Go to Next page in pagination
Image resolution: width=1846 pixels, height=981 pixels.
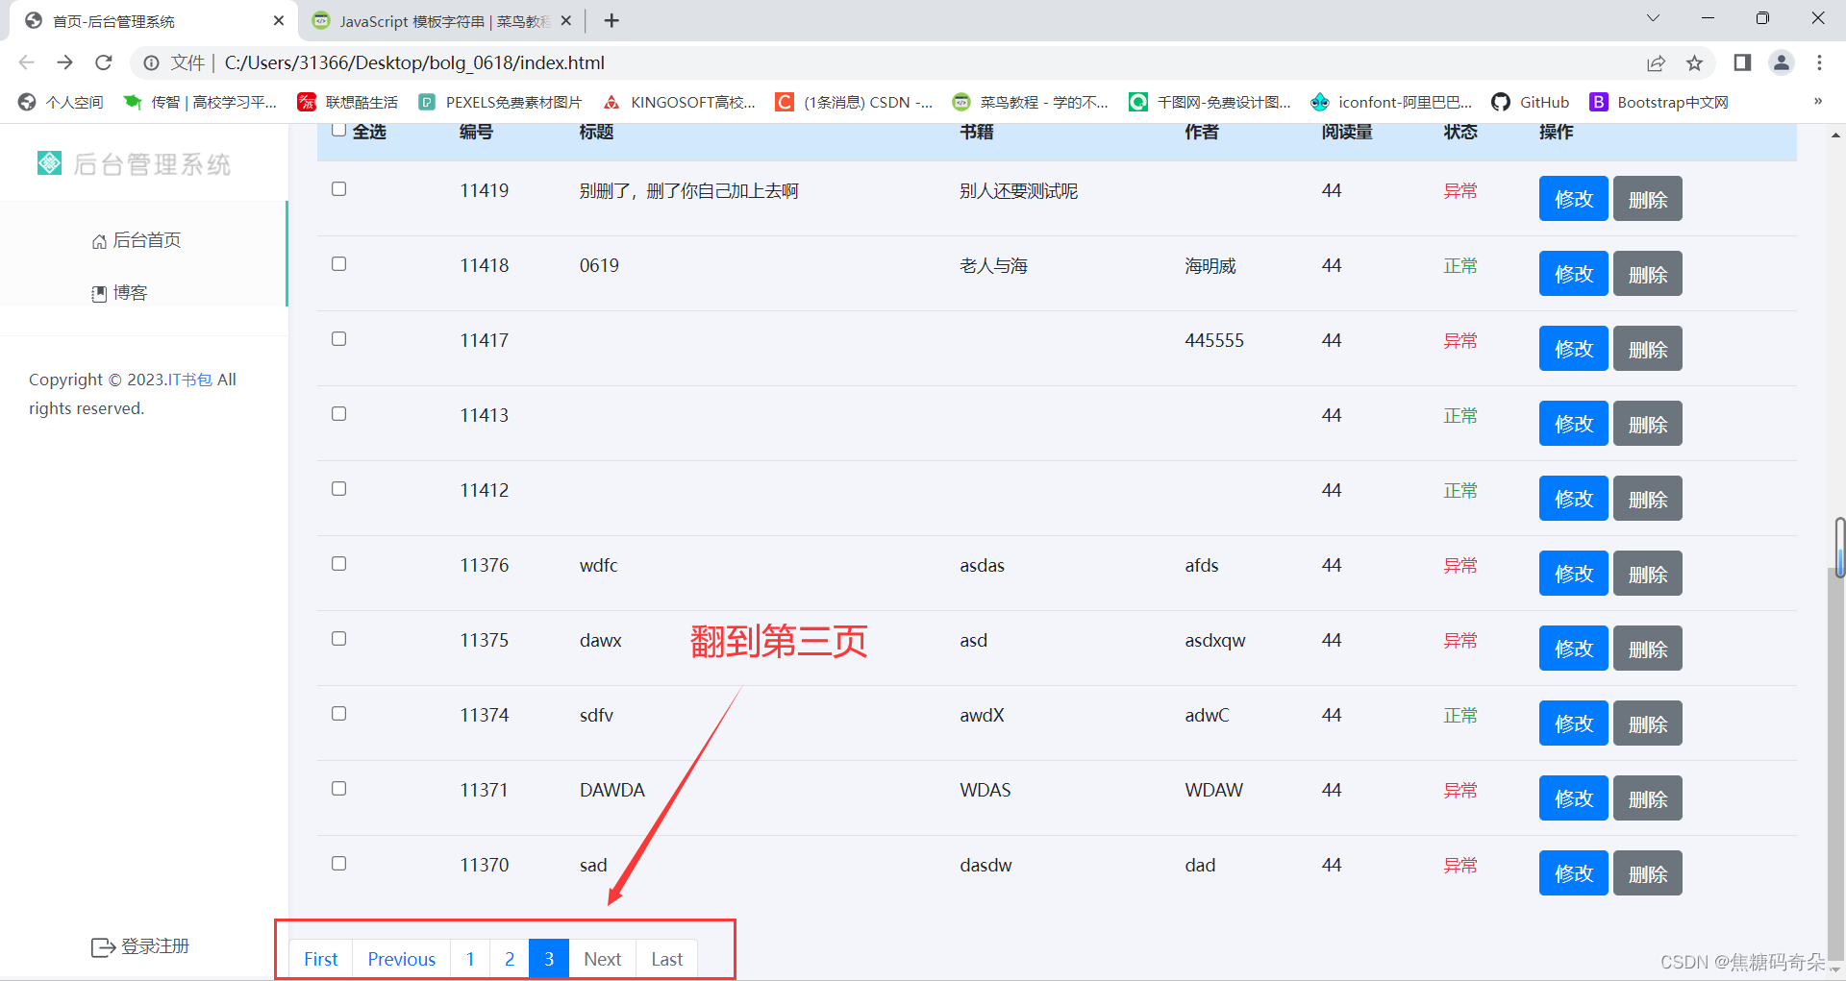tap(603, 959)
